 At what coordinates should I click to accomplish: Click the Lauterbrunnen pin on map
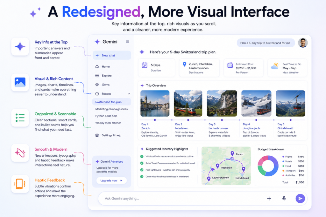pyautogui.click(x=209, y=179)
